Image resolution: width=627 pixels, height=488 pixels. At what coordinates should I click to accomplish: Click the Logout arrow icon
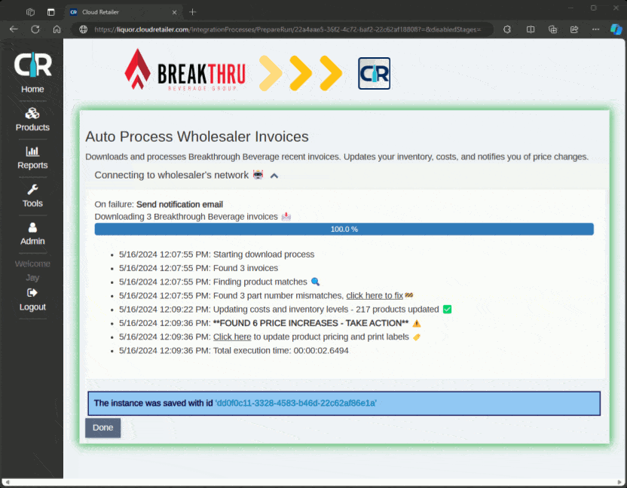click(x=32, y=292)
